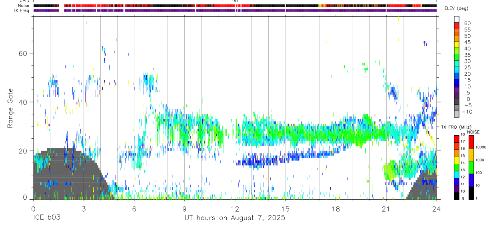The height and width of the screenshot is (226, 491).
Task: Click the '18' tick on UT hours axis
Action: 335,209
